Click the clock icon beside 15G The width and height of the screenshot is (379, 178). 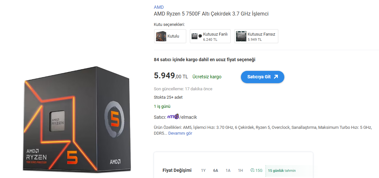[252, 170]
